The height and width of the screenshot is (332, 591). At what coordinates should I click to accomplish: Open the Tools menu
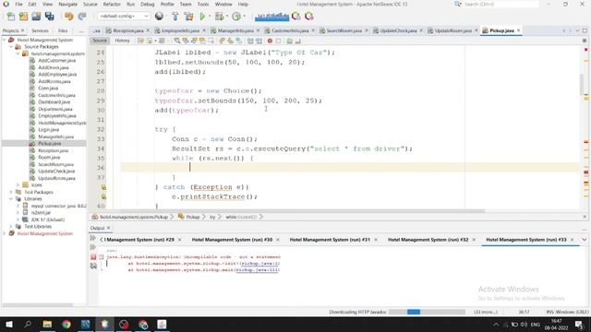[x=203, y=4]
